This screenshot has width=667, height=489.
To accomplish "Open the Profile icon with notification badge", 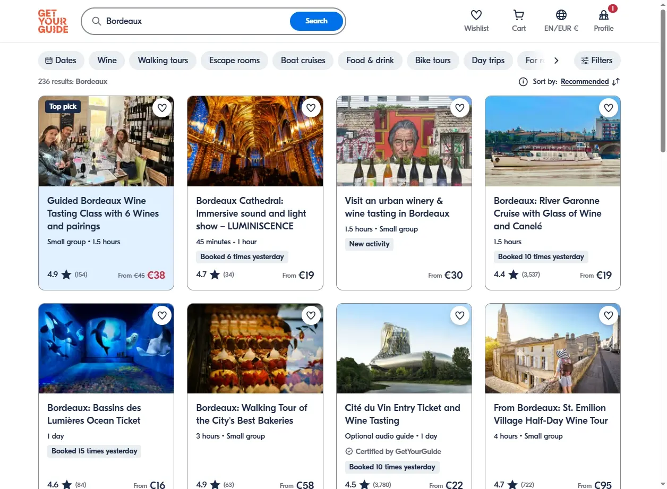I will click(604, 15).
